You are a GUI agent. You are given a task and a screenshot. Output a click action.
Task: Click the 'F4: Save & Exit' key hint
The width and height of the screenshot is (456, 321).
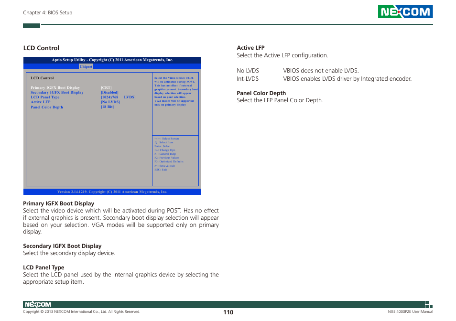click(x=164, y=166)
